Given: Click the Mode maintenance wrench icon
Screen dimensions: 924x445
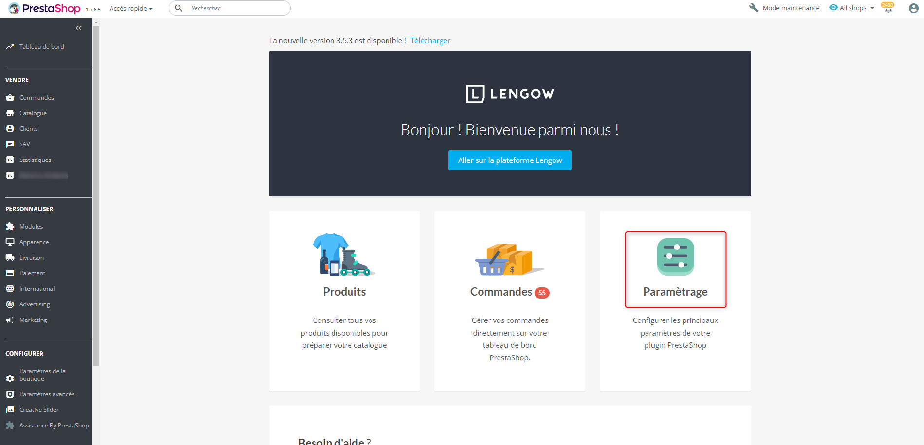Looking at the screenshot, I should (x=754, y=8).
